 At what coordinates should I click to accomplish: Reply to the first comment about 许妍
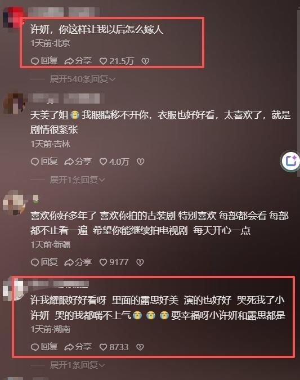pos(44,61)
